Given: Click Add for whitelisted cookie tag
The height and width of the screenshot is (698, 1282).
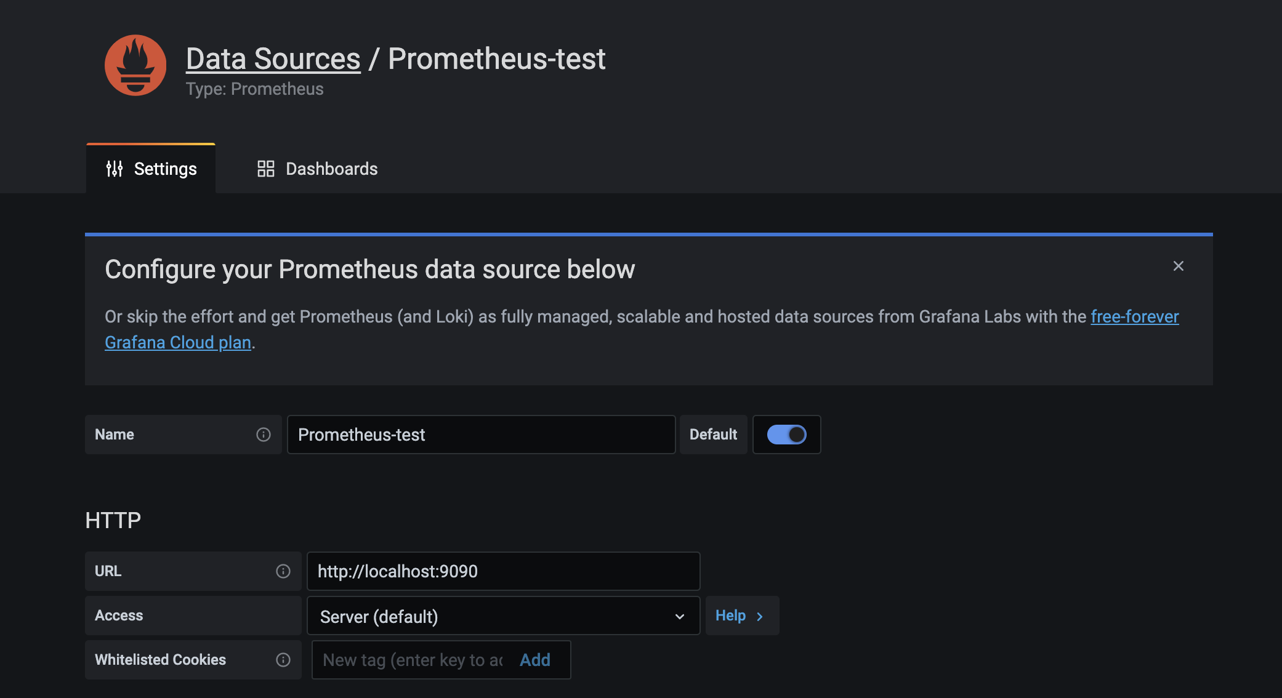Looking at the screenshot, I should point(534,660).
